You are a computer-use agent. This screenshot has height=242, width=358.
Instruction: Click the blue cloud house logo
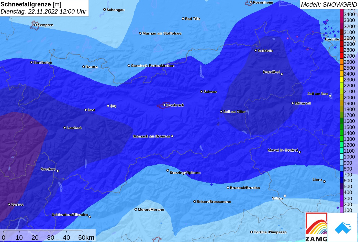pos(343,227)
